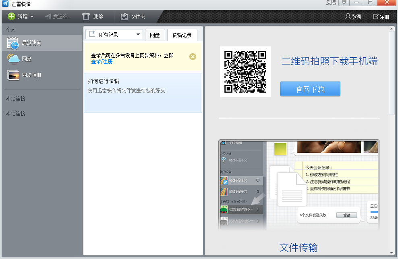Click the 同步相册 sidebar label

[x=32, y=75]
